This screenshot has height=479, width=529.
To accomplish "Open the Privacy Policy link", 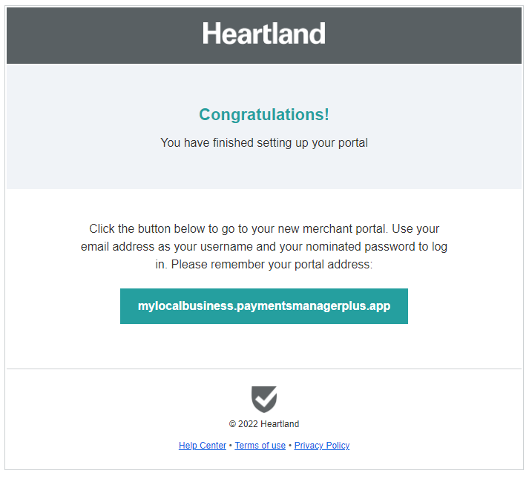I will click(x=321, y=446).
